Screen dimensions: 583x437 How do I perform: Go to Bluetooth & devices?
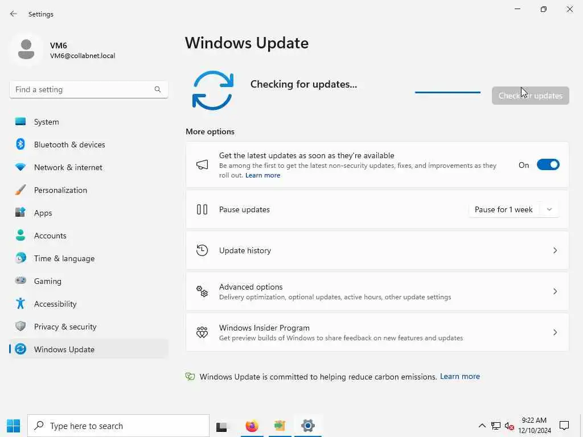(x=88, y=145)
